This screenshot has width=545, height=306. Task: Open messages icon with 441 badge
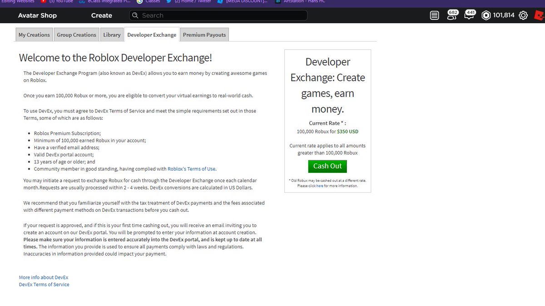click(470, 15)
